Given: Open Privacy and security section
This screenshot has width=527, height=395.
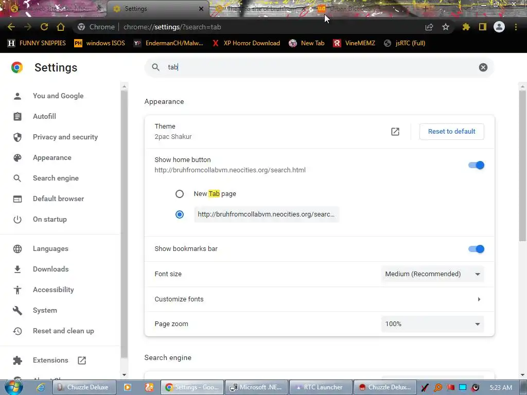Looking at the screenshot, I should tap(65, 137).
